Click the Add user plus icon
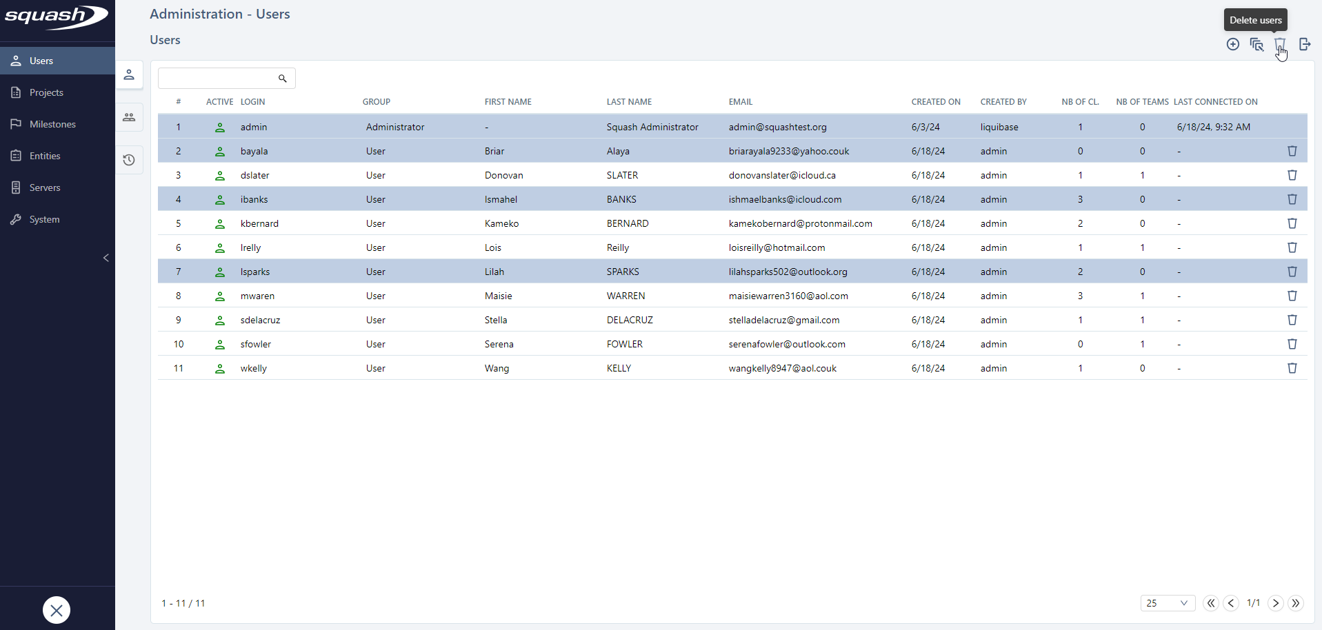This screenshot has height=630, width=1322. [x=1233, y=44]
